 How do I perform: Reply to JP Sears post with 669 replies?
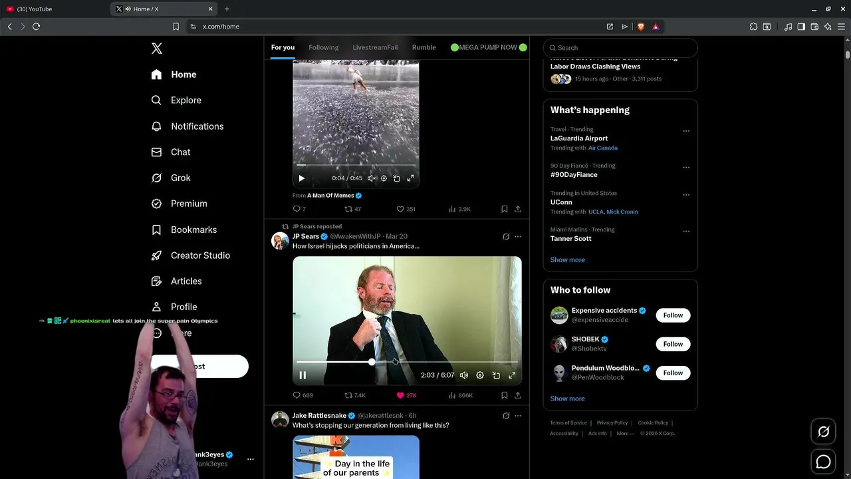303,395
